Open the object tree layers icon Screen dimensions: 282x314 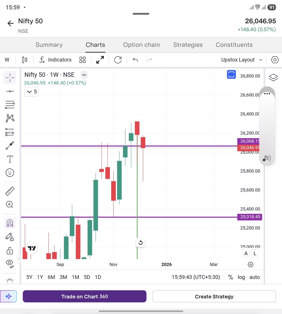point(273,78)
